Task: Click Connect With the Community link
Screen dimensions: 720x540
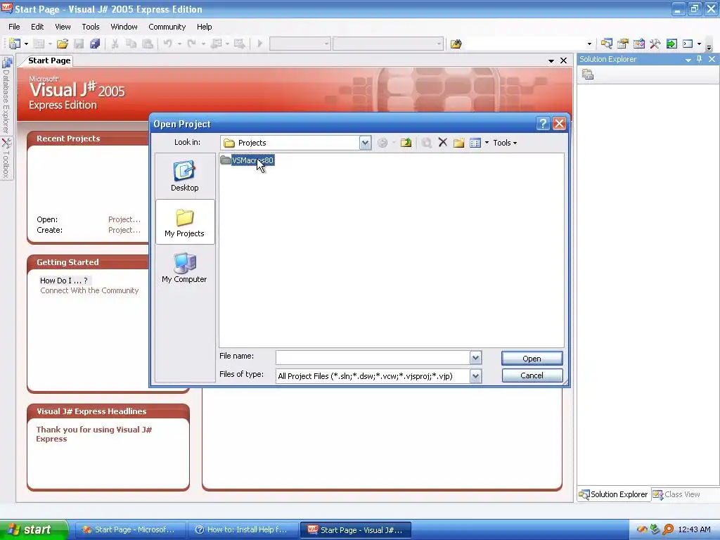Action: click(89, 290)
